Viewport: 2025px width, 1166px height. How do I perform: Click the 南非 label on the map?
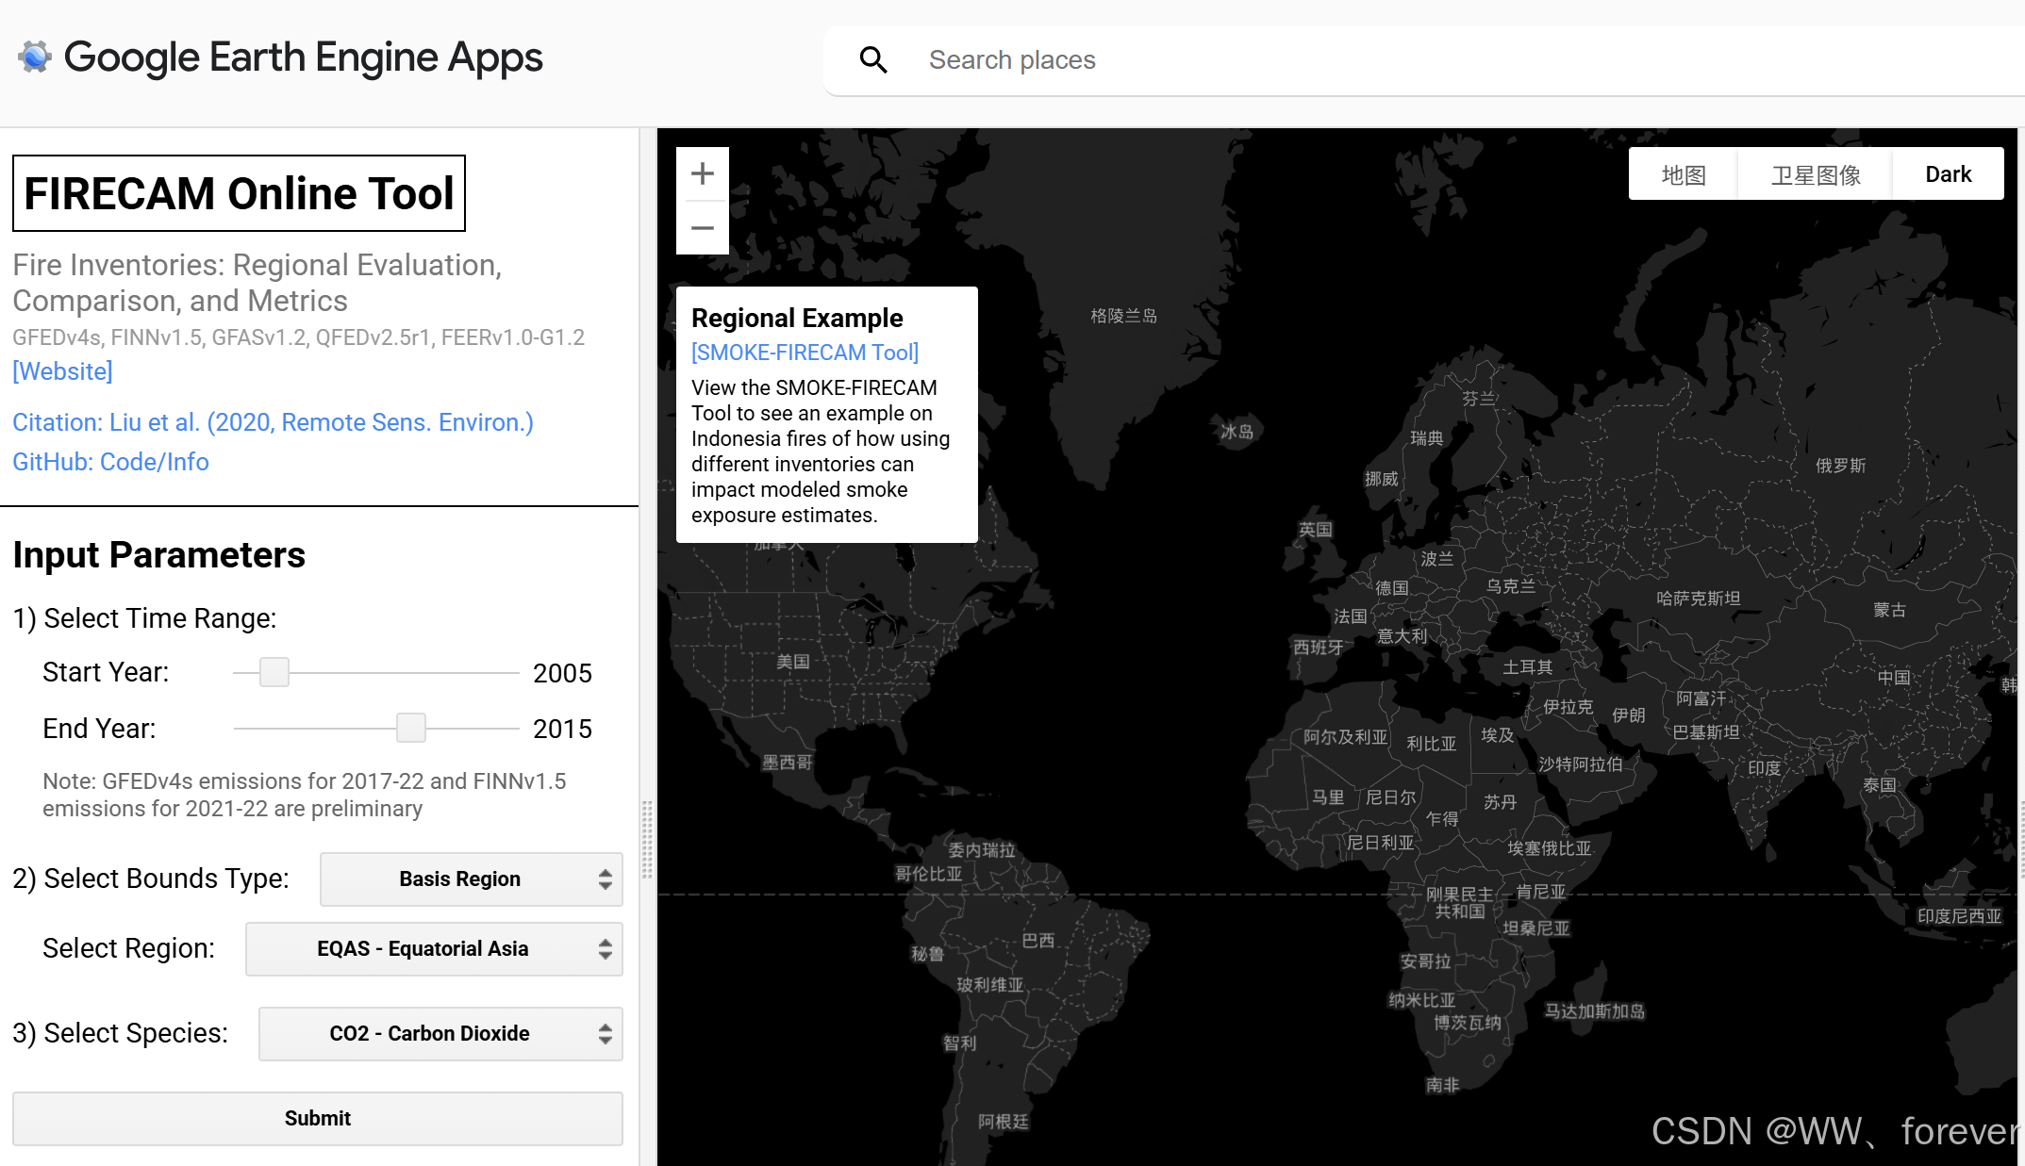[x=1443, y=1085]
